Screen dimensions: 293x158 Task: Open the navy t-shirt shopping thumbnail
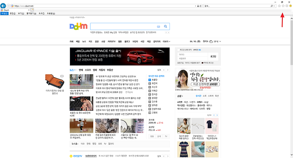(x=212, y=126)
